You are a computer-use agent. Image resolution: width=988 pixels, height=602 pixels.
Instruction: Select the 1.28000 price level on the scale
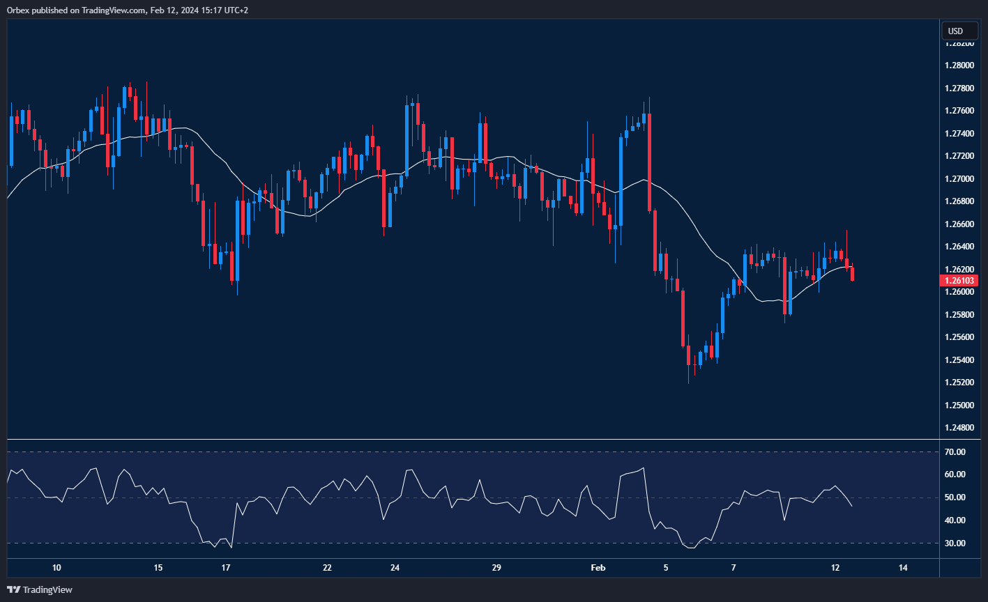(961, 65)
